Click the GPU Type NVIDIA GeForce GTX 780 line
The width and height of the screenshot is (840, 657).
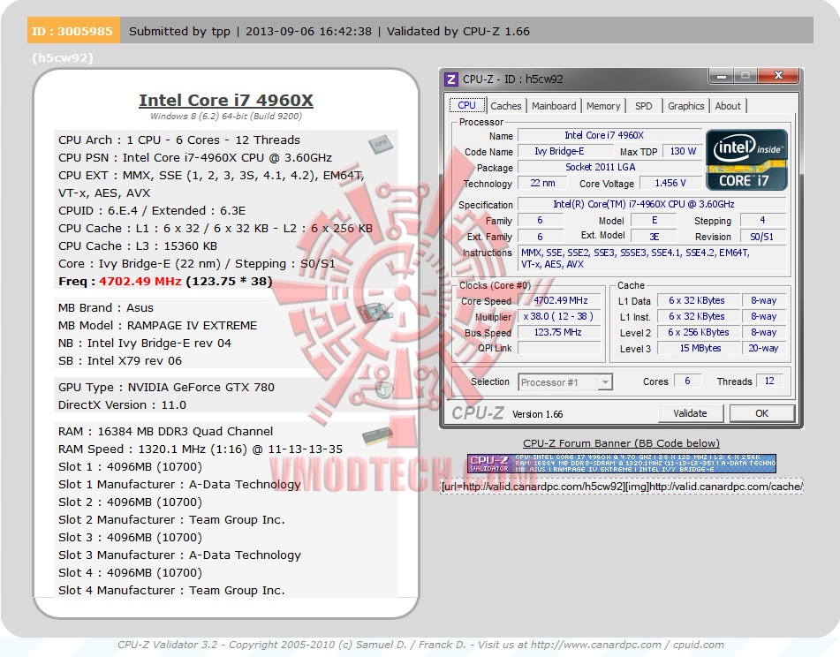click(x=166, y=387)
